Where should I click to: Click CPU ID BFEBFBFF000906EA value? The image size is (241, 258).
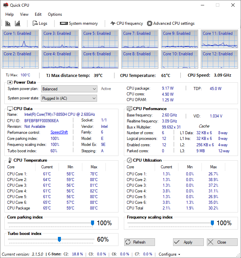pyautogui.click(x=42, y=121)
